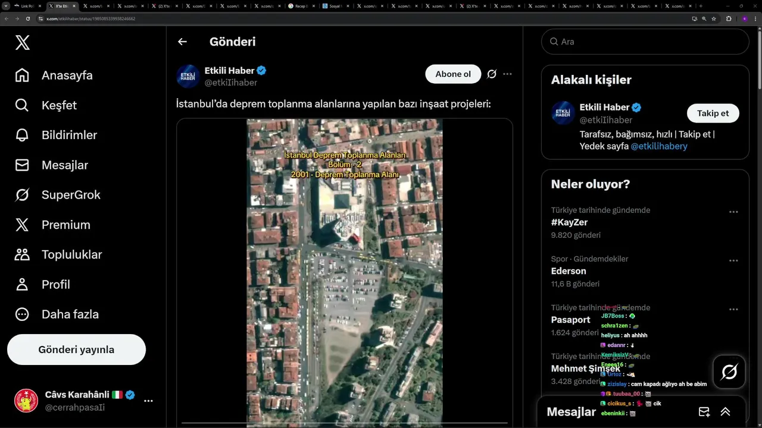
Task: Click browser zoom magnifier icon
Action: pyautogui.click(x=704, y=18)
